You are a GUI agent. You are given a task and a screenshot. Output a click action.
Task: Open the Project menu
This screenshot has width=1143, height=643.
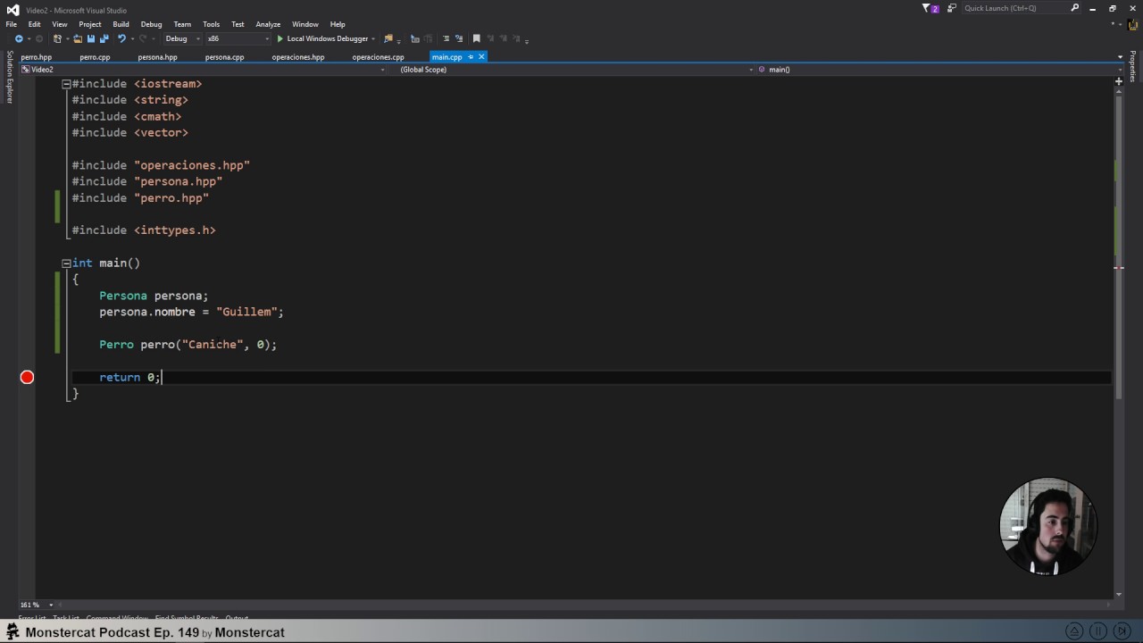pyautogui.click(x=90, y=24)
